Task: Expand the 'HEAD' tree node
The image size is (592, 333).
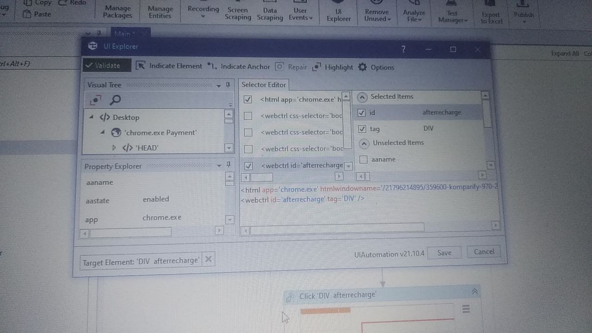Action: click(114, 148)
